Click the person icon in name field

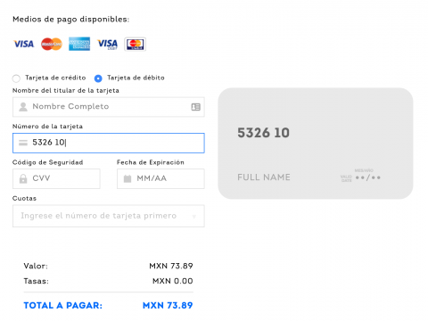23,107
